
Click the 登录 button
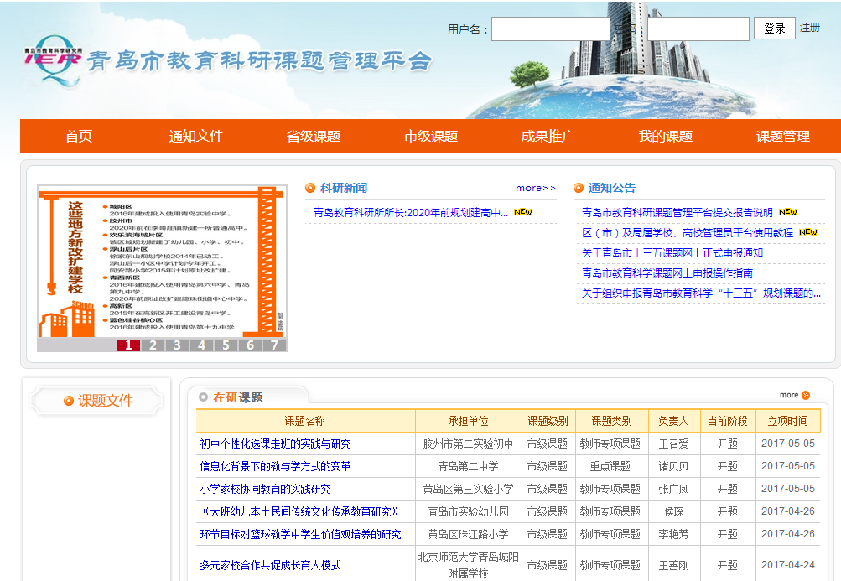tap(775, 29)
